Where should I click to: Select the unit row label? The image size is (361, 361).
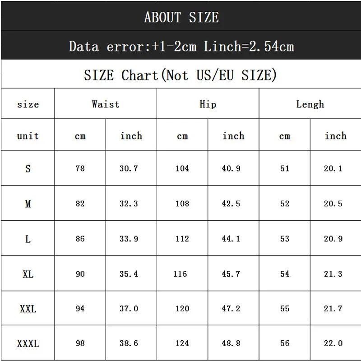(x=28, y=136)
